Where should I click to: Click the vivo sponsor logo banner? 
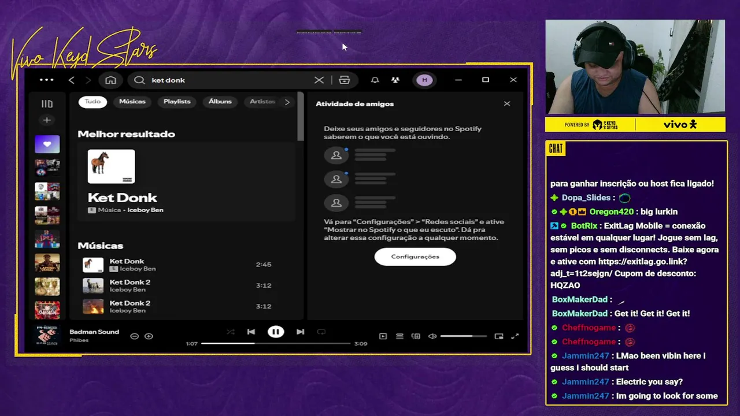click(x=680, y=124)
